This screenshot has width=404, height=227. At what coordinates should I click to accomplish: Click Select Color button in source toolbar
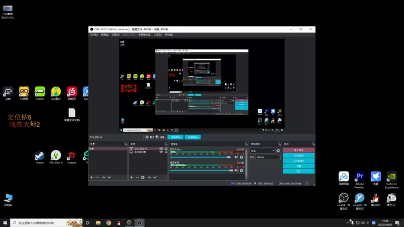[x=192, y=137]
